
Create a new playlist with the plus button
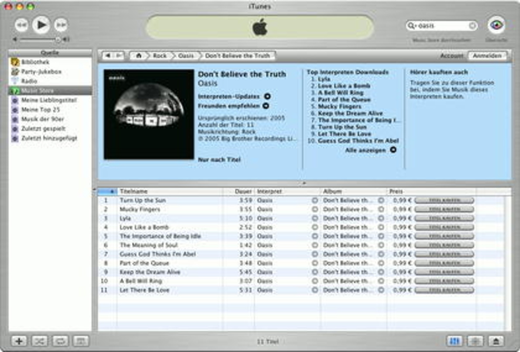pos(19,341)
